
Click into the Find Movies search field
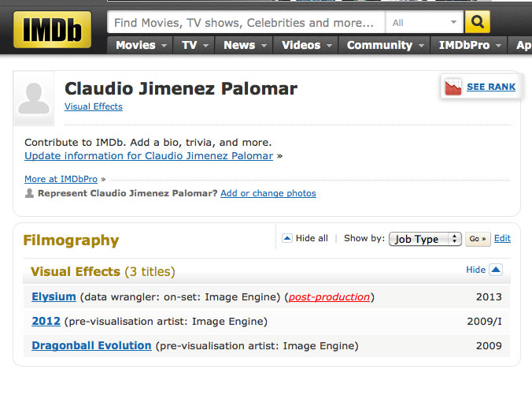coord(246,23)
